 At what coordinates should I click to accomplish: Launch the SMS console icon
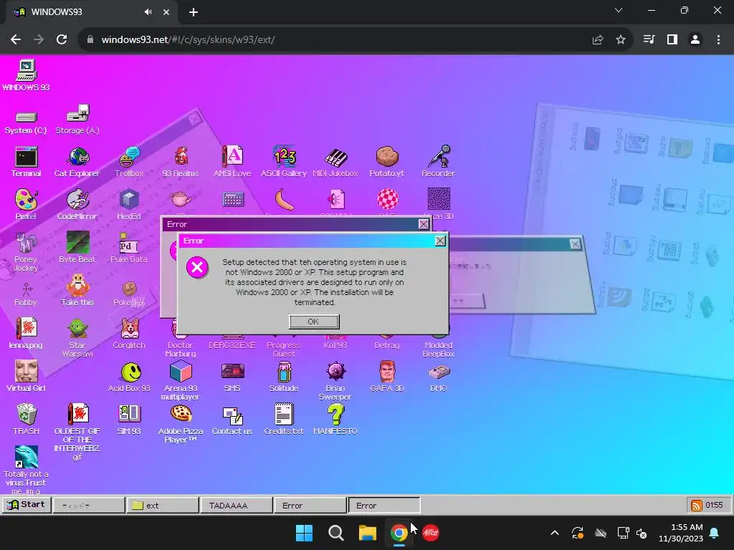[x=232, y=372]
